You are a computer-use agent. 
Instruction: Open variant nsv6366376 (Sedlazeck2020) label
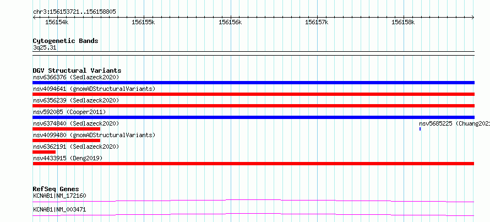coord(76,77)
